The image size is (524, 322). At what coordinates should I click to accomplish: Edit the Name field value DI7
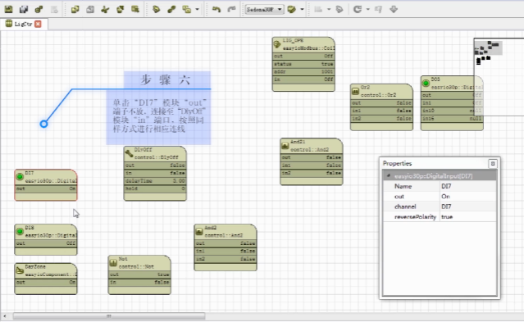(x=468, y=186)
